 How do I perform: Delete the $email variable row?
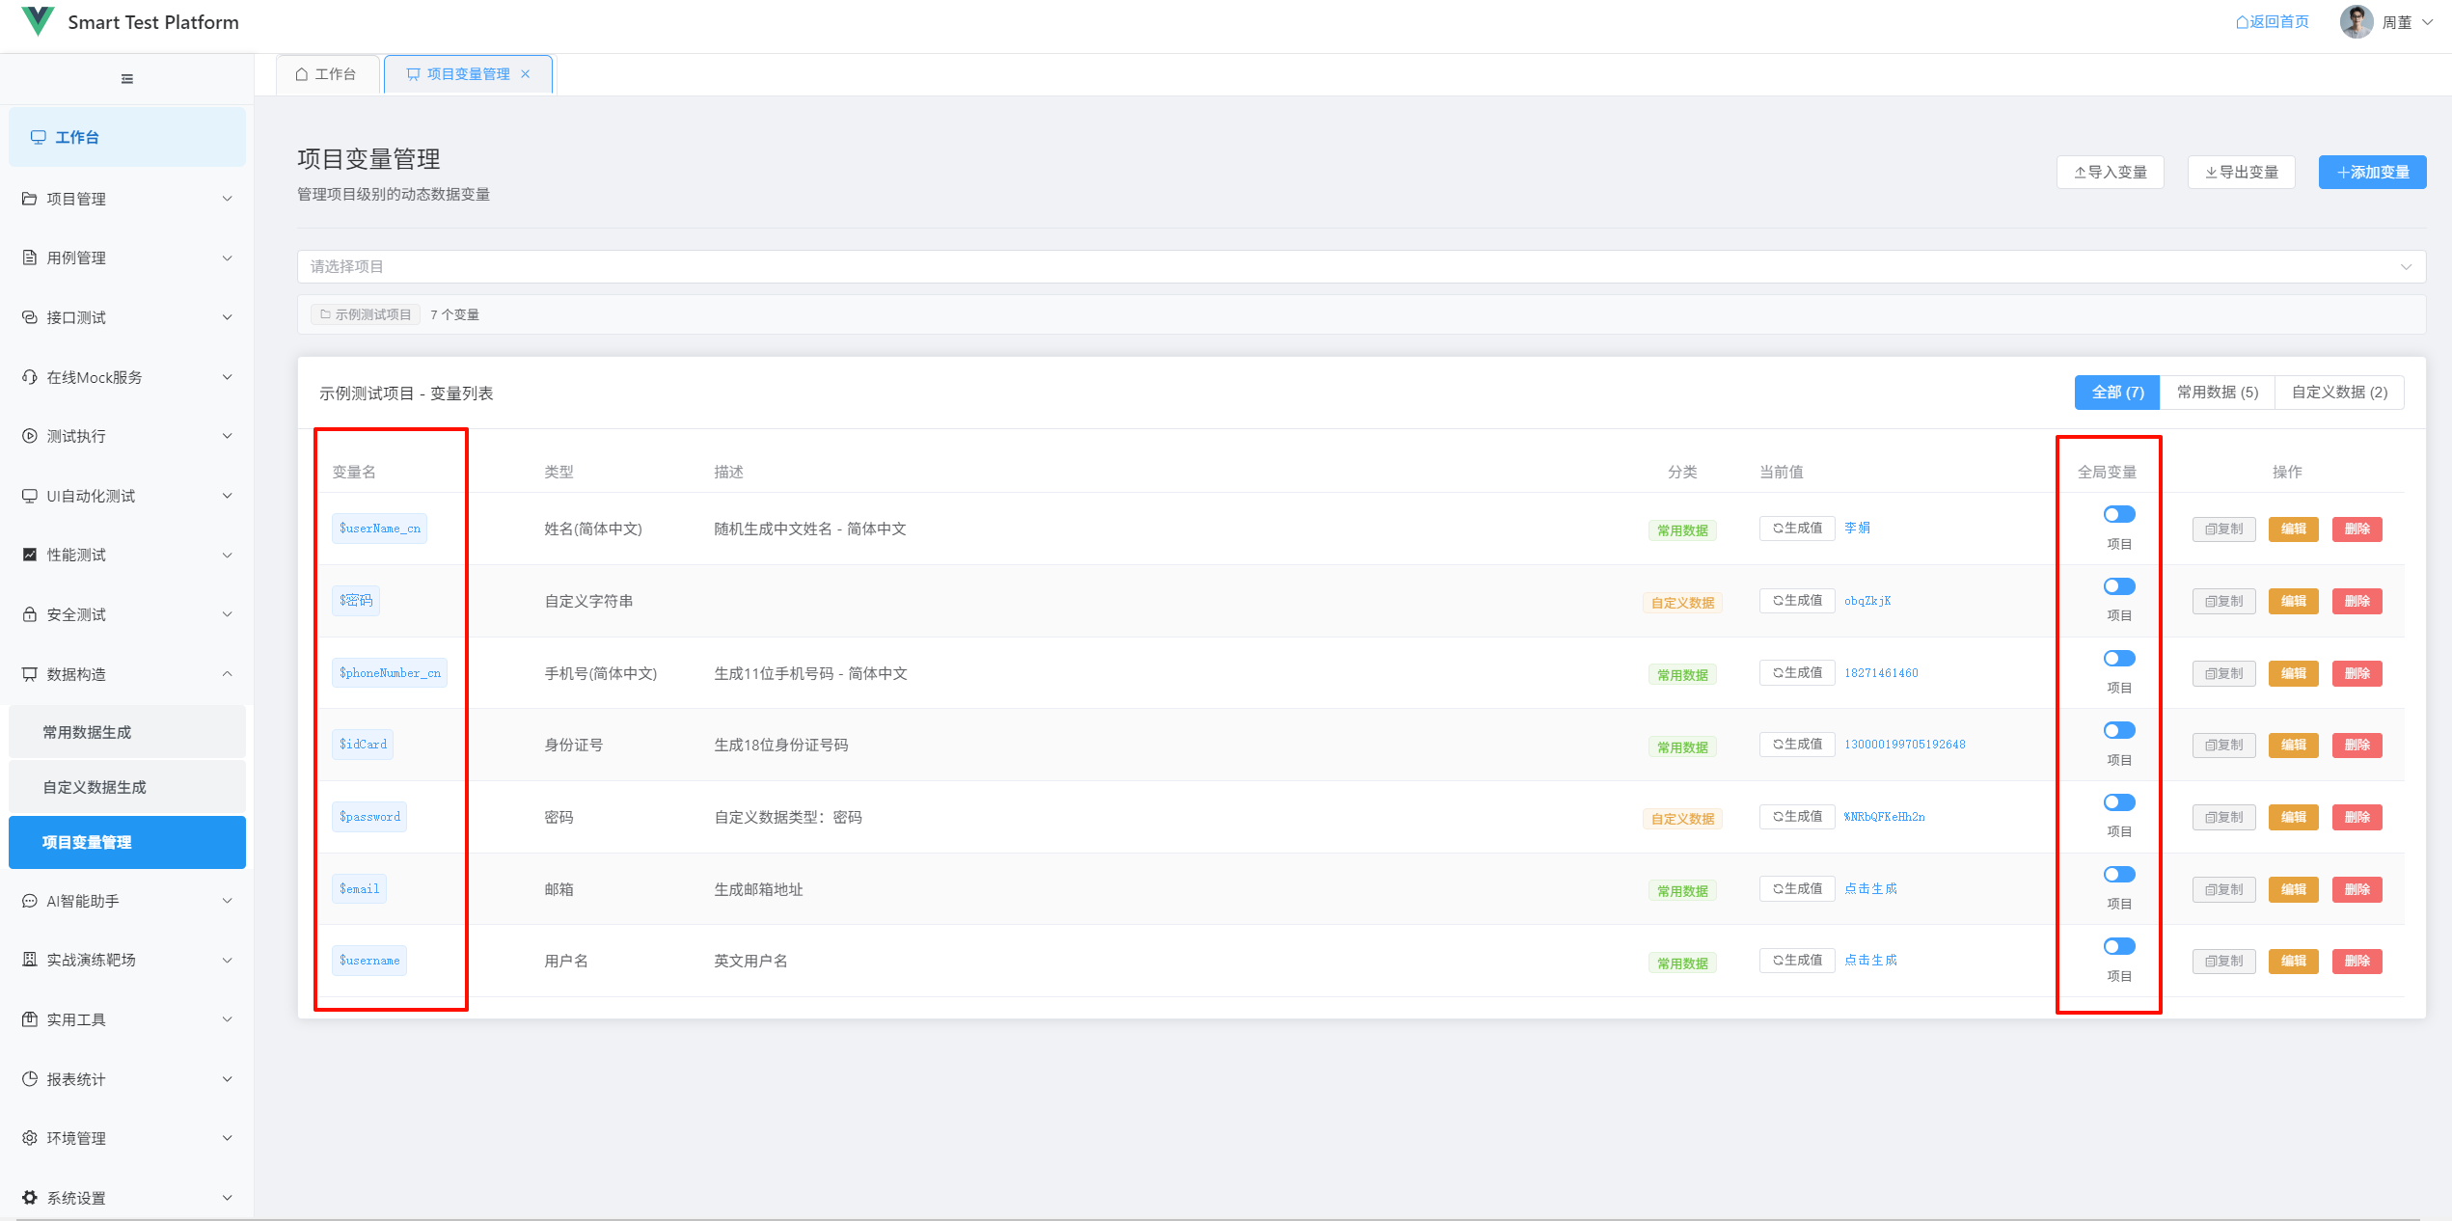[2357, 889]
